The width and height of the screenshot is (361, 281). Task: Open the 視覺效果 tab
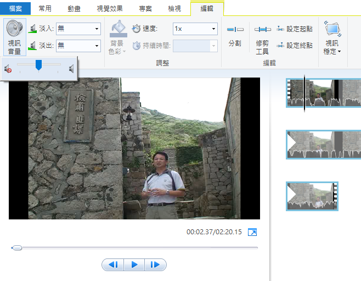110,9
